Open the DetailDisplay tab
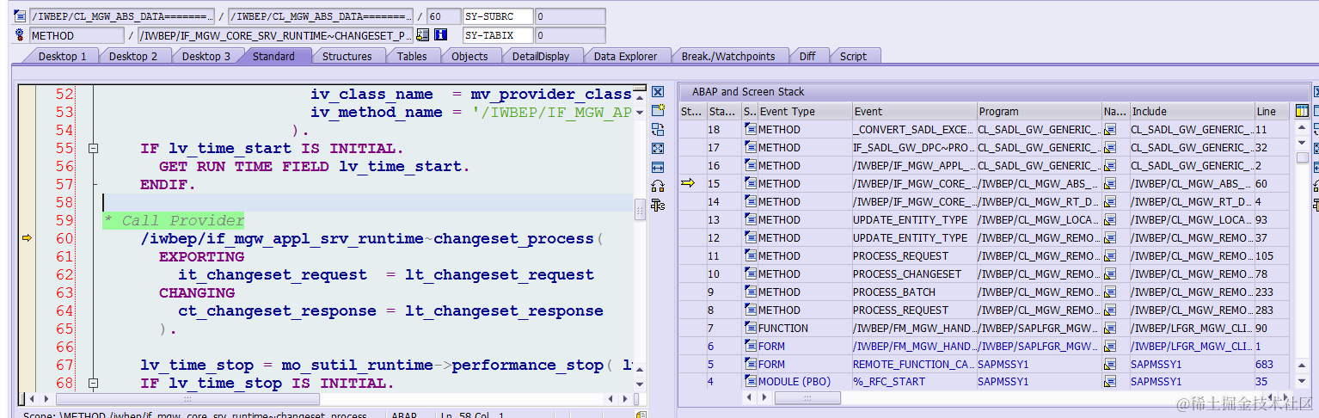 point(541,56)
